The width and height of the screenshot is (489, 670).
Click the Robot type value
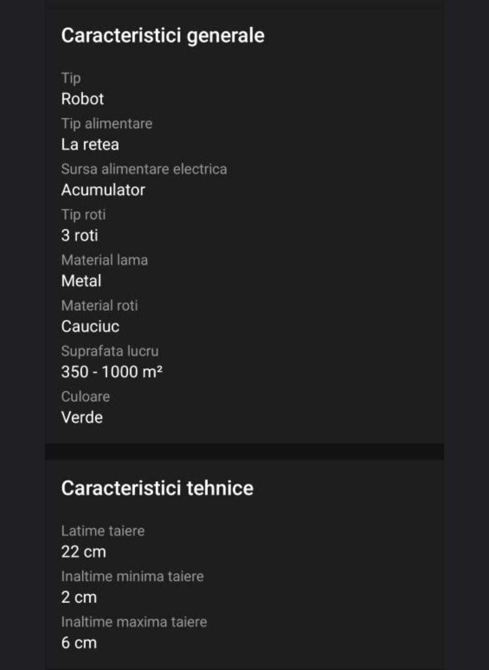click(x=82, y=99)
